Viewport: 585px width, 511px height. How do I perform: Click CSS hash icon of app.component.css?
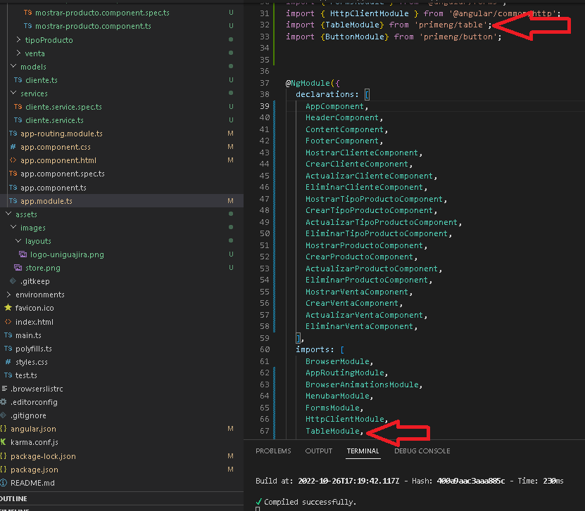(x=13, y=147)
